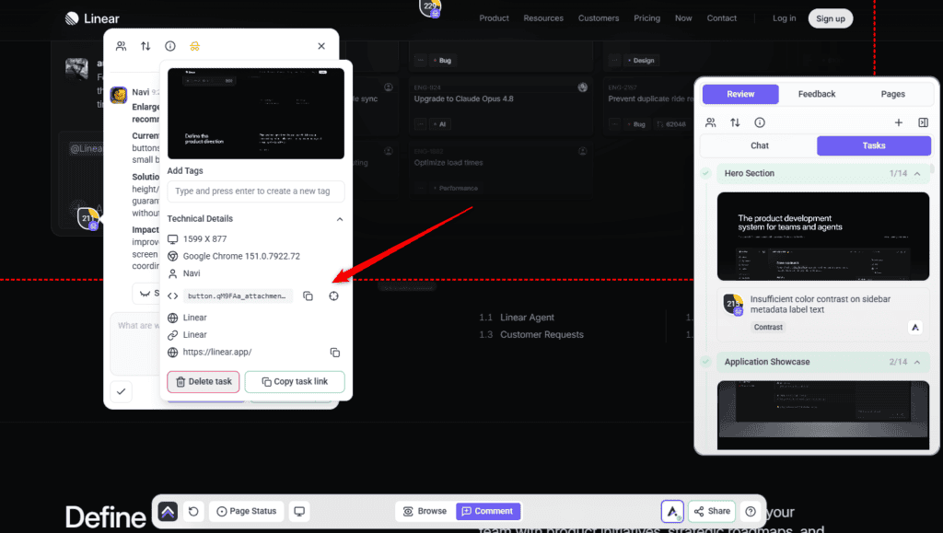Click the members icon in Review panel

pyautogui.click(x=710, y=122)
